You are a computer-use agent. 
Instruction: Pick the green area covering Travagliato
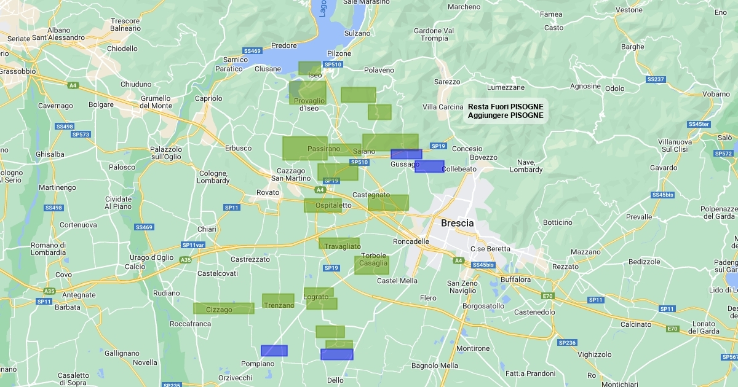pyautogui.click(x=339, y=243)
